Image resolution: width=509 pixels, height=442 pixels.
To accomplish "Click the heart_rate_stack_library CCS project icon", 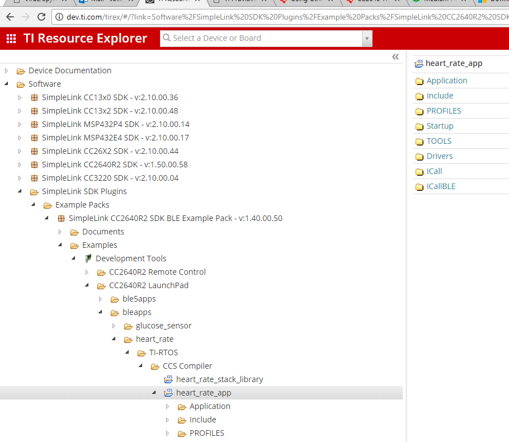I will point(168,379).
